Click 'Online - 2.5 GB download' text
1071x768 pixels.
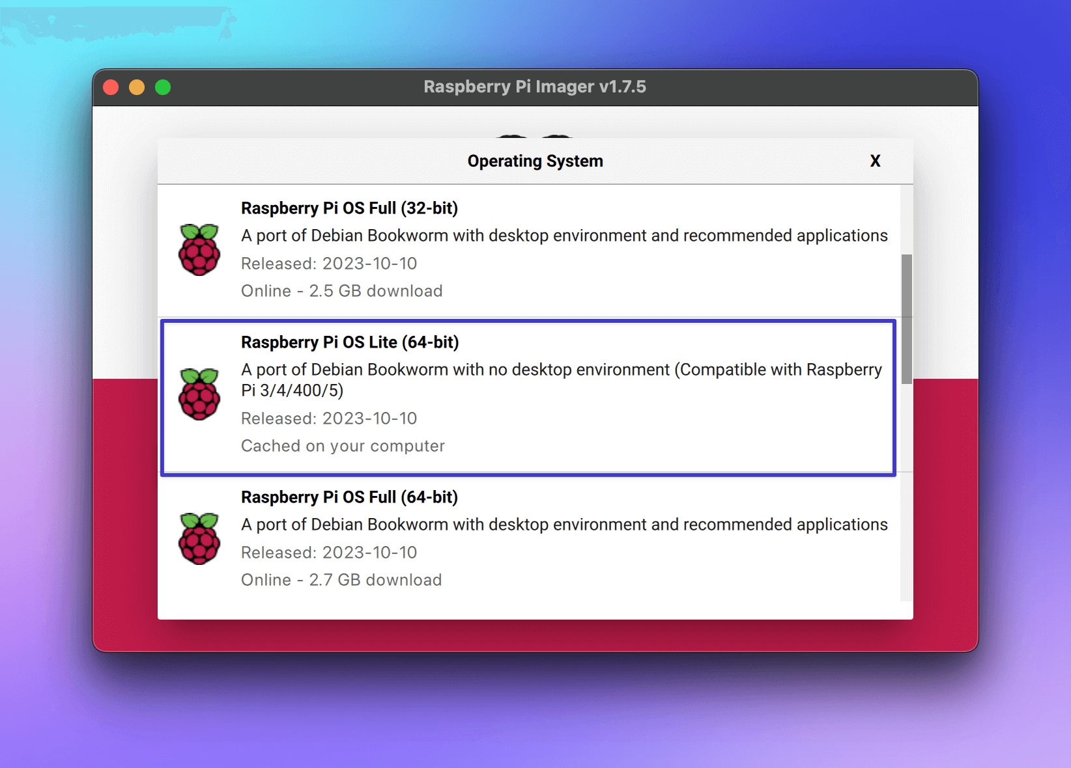tap(341, 291)
